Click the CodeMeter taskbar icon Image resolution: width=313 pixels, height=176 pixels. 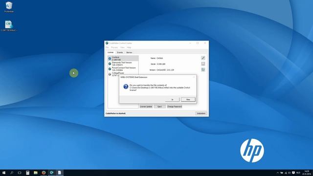point(51,173)
